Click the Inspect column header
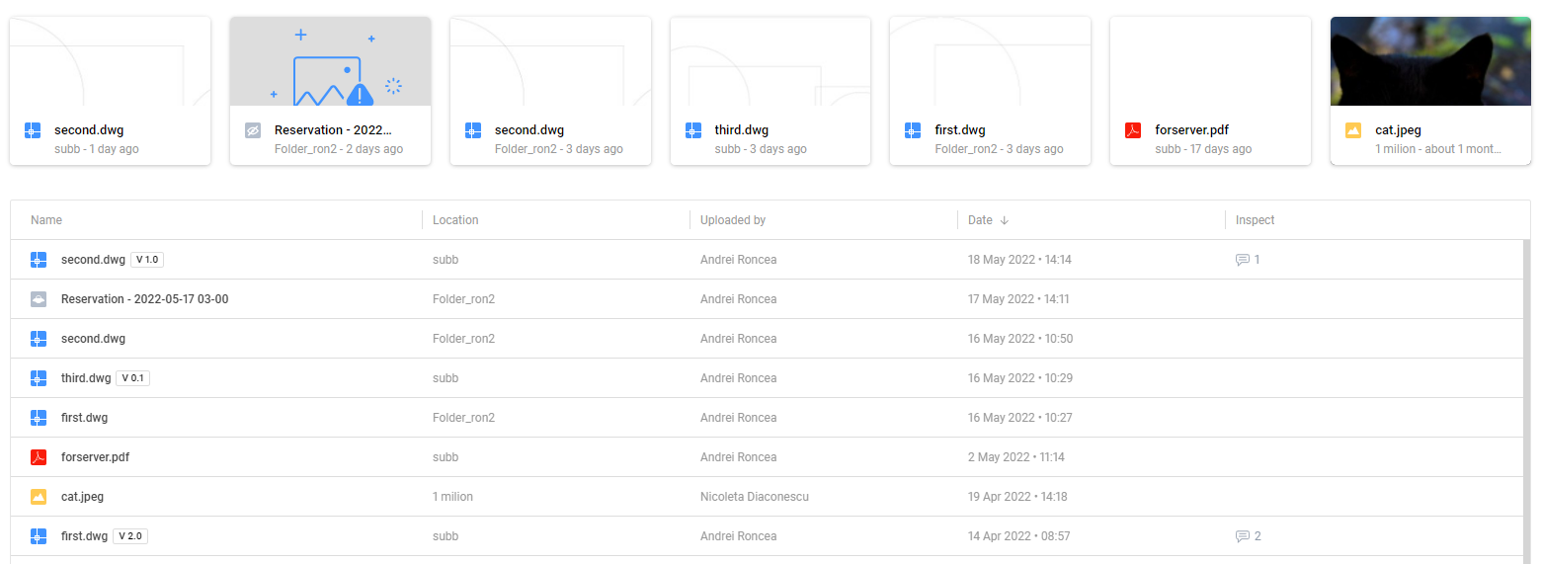1541x564 pixels. pos(1256,220)
